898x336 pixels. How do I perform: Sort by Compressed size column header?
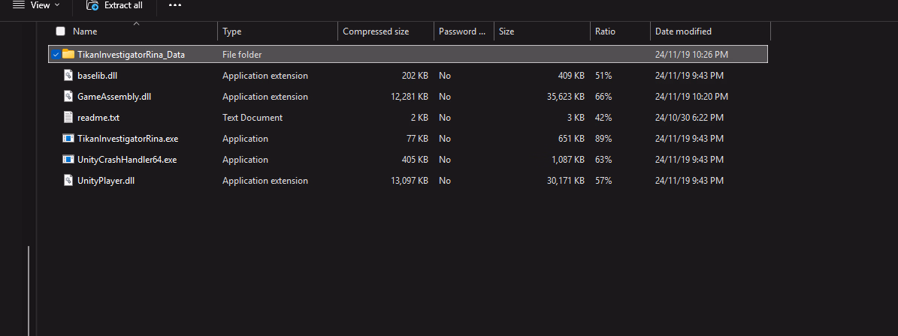click(376, 31)
